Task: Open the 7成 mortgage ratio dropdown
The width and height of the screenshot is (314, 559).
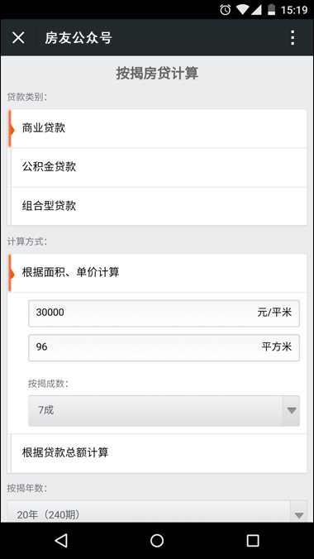Action: click(164, 411)
